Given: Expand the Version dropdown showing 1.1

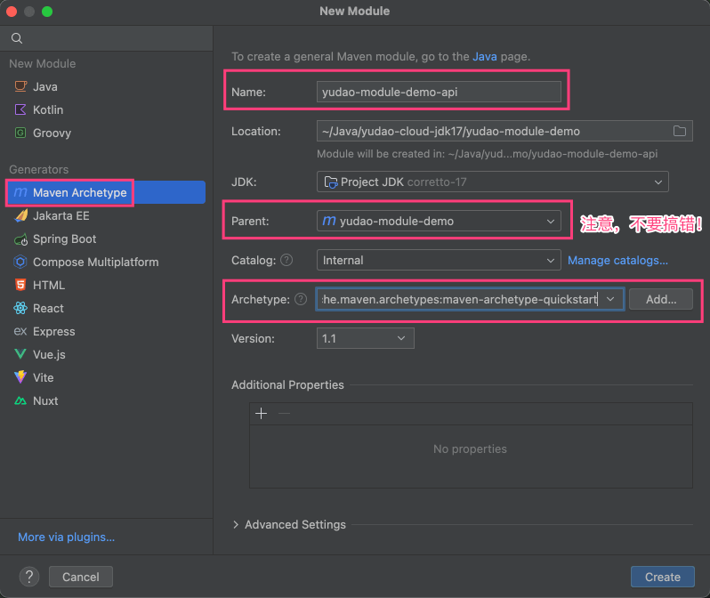Looking at the screenshot, I should tap(365, 338).
